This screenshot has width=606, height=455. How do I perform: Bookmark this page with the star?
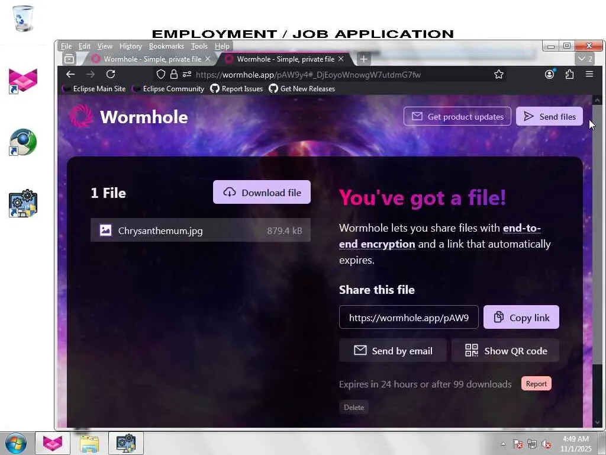coord(498,74)
